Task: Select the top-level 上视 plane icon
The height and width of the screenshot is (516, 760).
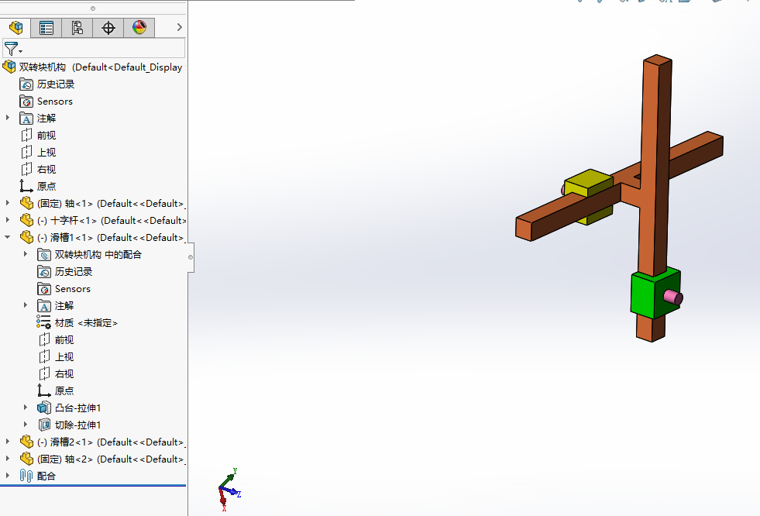Action: [26, 152]
